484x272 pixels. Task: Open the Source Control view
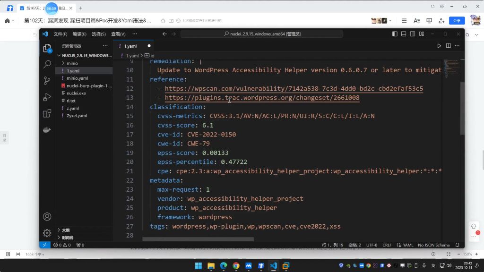tap(47, 80)
